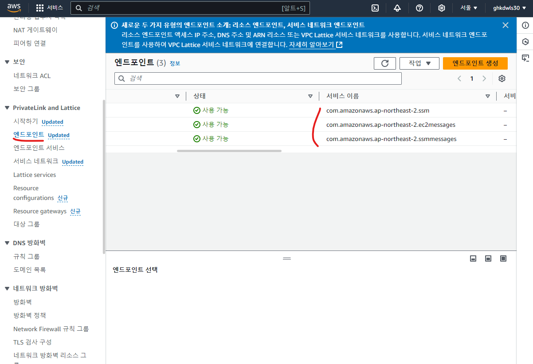Sort by the 상태 column arrow

tap(310, 96)
